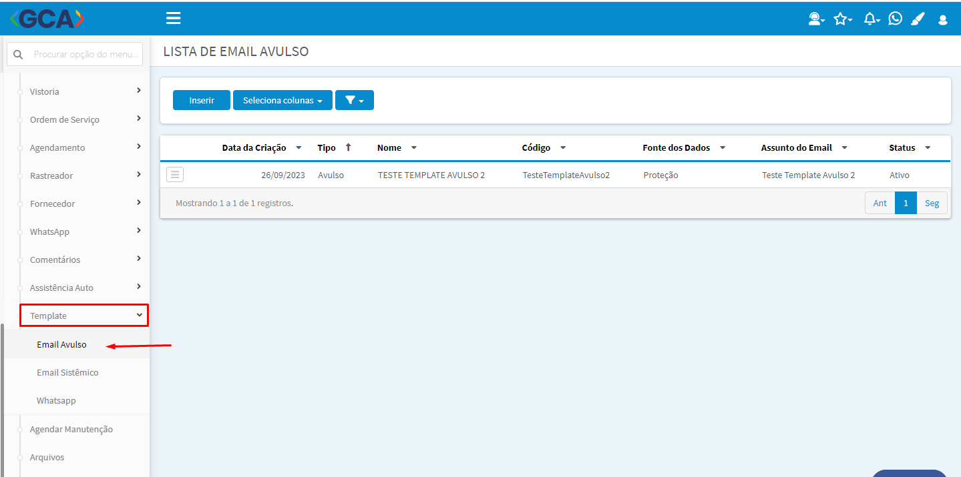The image size is (961, 477).
Task: Click TESTE TEMPLATE AVULSO 2 name
Action: tap(431, 175)
